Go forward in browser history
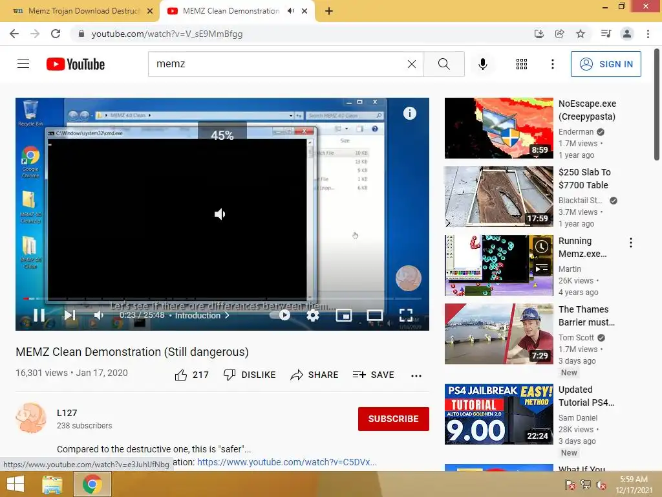This screenshot has height=497, width=662. pyautogui.click(x=35, y=34)
